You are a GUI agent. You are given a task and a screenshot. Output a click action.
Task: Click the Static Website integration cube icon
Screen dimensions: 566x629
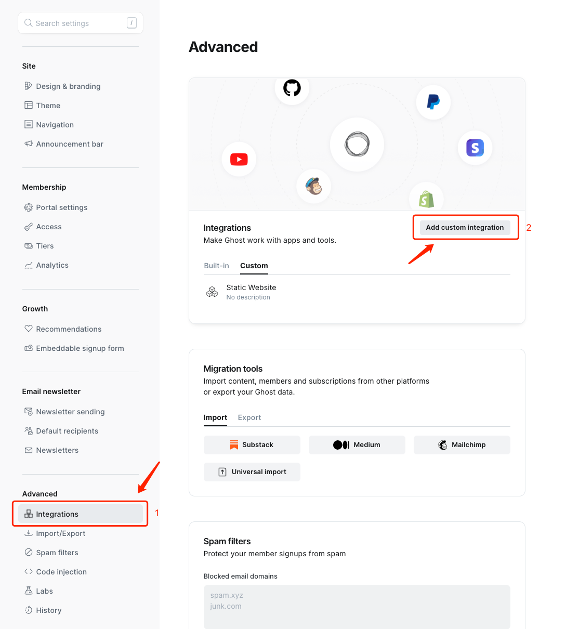(x=212, y=292)
